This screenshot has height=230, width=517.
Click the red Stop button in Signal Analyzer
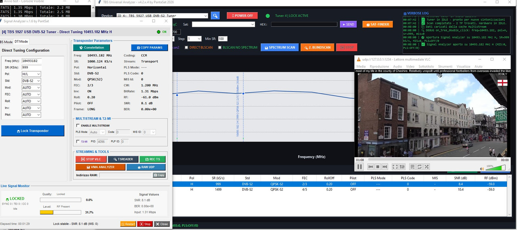click(x=145, y=224)
